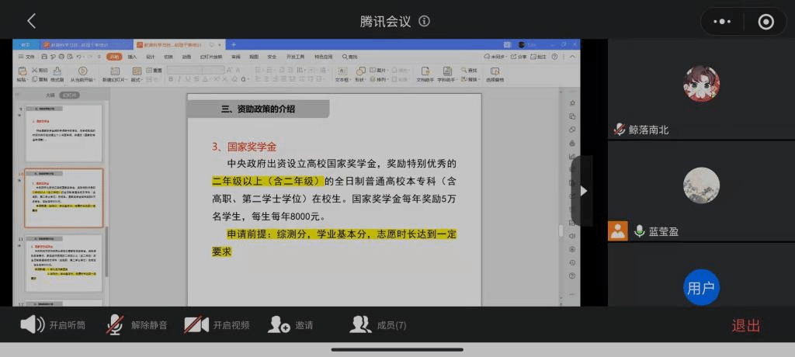This screenshot has width=795, height=357.
Task: Switch to the 插入 ribbon tab
Action: coord(132,57)
